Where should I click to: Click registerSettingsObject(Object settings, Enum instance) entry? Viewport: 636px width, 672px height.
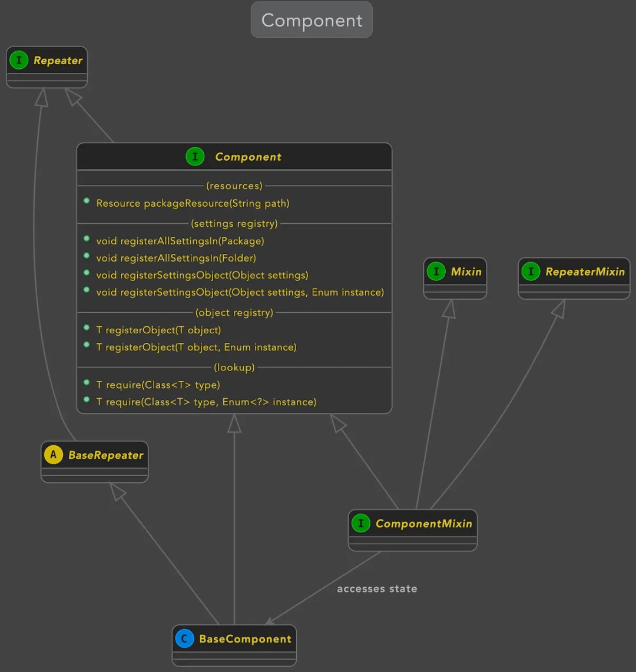click(240, 292)
